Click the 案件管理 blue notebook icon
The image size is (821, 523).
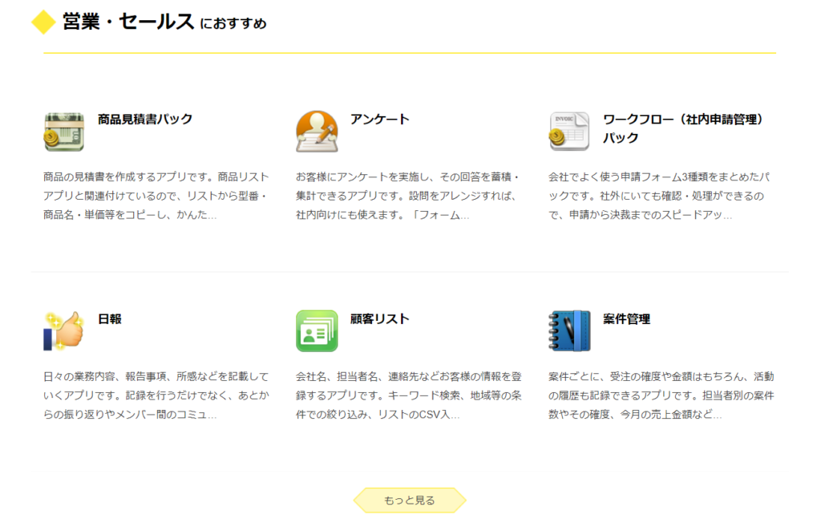click(x=571, y=329)
